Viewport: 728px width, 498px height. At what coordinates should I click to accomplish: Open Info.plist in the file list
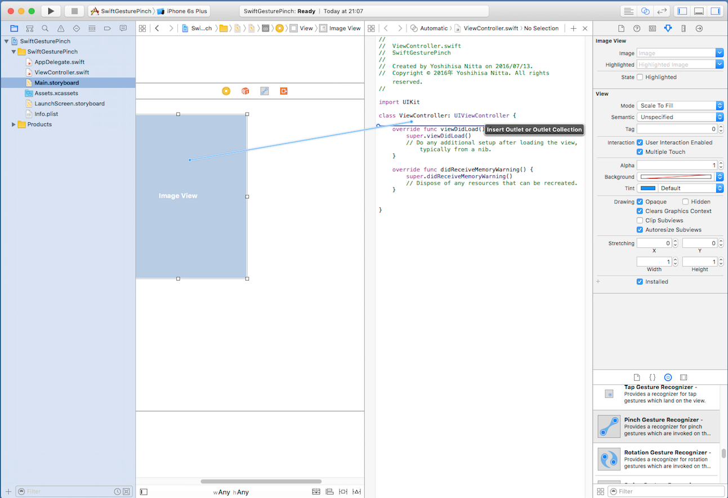click(46, 114)
